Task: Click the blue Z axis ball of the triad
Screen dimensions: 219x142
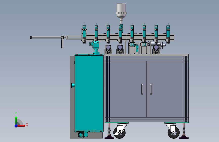Action: 16,126
